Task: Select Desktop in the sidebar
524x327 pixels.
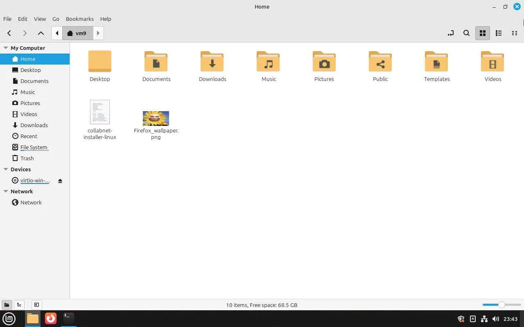Action: pos(35,70)
